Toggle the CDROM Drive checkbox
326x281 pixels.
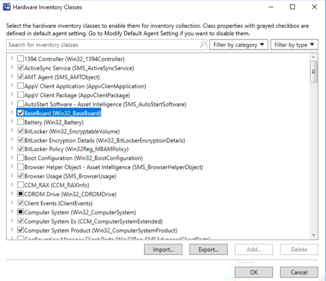[x=20, y=194]
